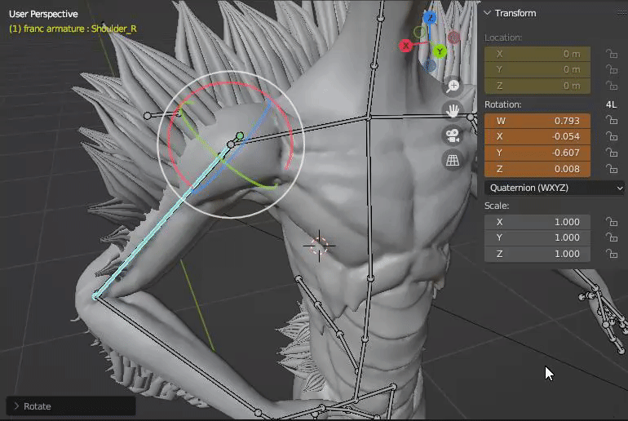
Task: Click Rotation Y field -0.607
Action: click(x=537, y=153)
